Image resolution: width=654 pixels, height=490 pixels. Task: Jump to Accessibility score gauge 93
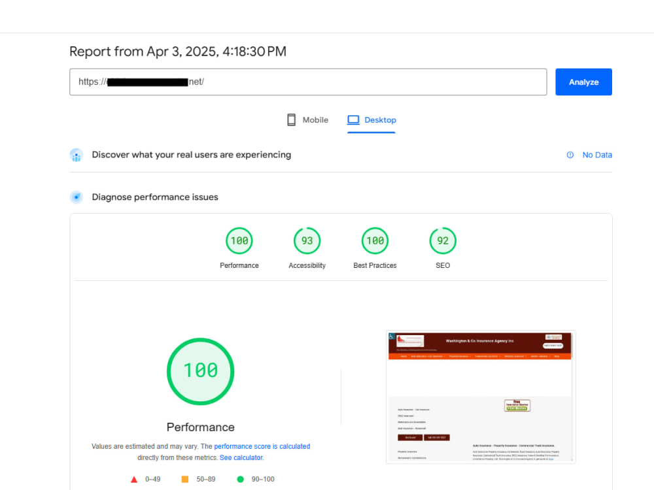(x=307, y=241)
